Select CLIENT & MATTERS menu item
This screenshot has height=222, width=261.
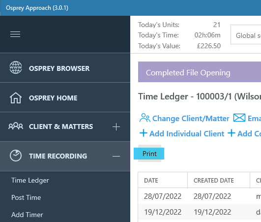pyautogui.click(x=65, y=127)
